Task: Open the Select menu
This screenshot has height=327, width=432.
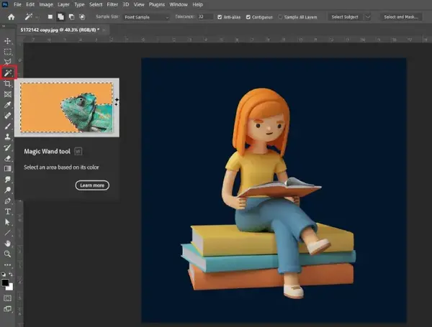Action: click(96, 5)
